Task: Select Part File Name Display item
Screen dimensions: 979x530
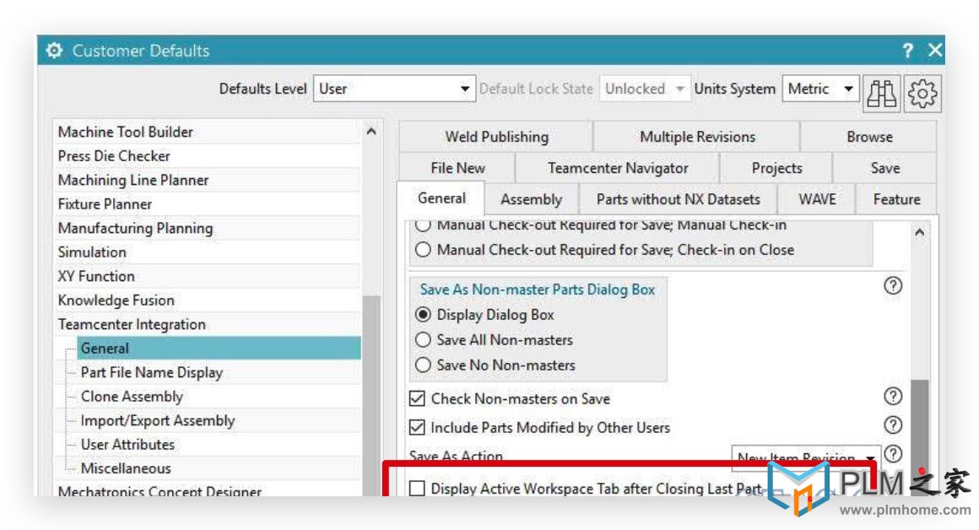Action: pyautogui.click(x=219, y=372)
